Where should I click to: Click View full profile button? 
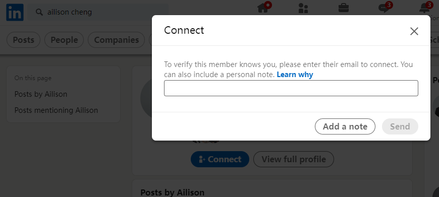[294, 159]
